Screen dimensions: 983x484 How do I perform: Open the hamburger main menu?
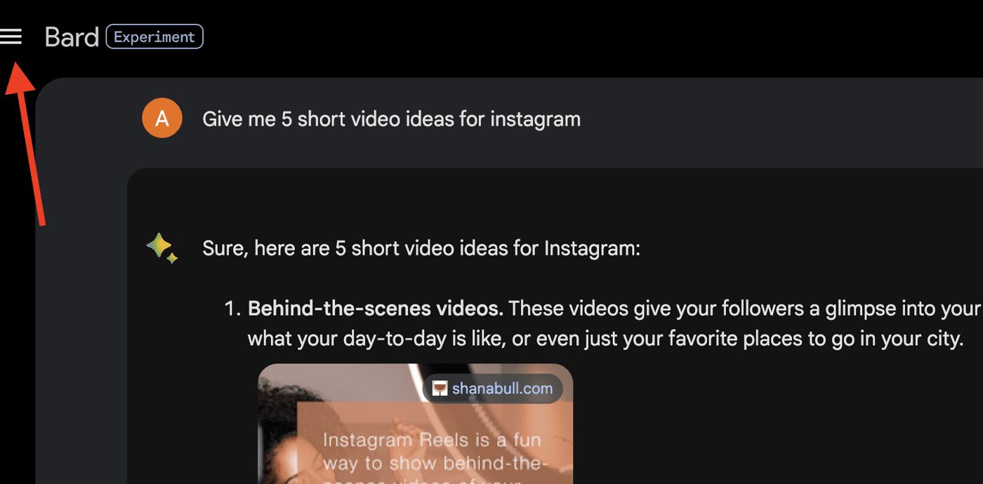coord(11,36)
